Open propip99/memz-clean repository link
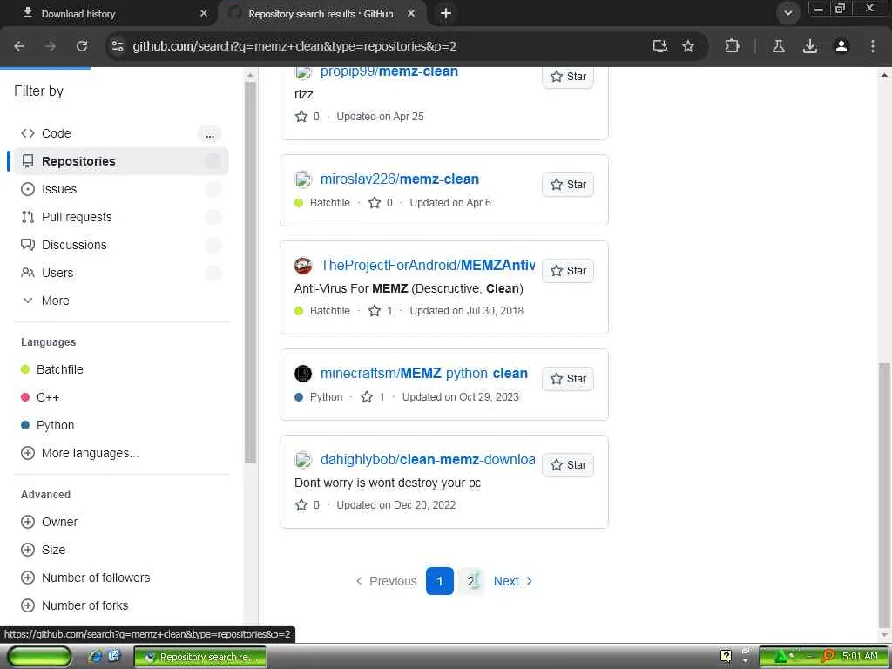This screenshot has height=669, width=892. [389, 71]
